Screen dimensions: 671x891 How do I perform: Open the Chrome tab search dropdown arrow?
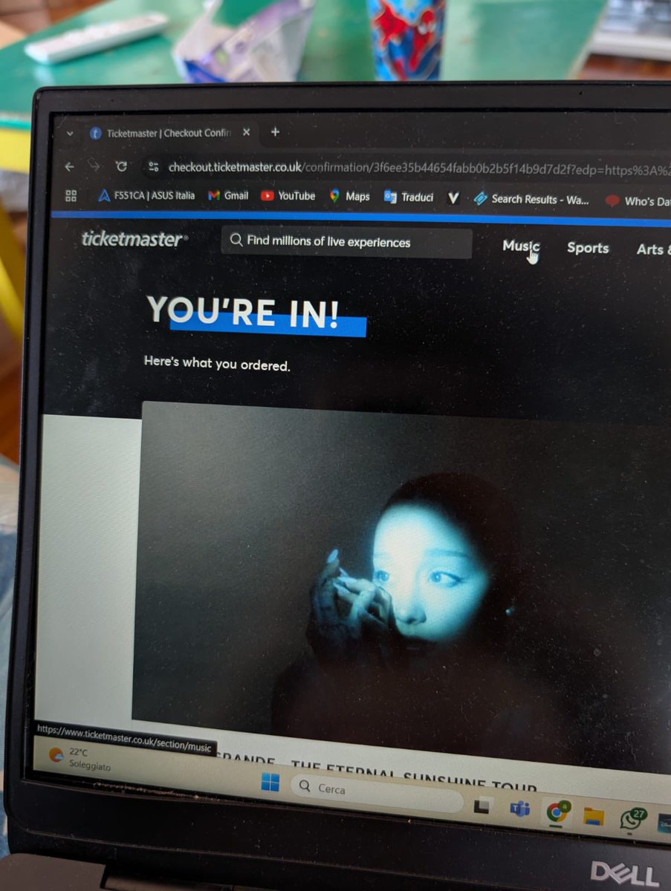pos(70,134)
